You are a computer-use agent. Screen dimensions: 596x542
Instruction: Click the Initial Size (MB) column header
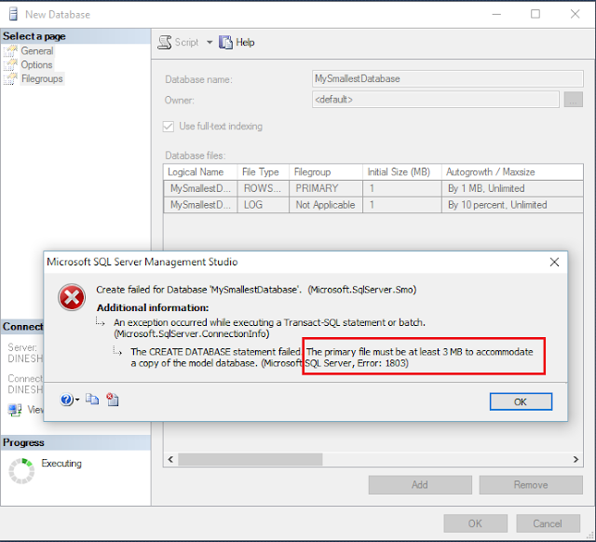402,171
